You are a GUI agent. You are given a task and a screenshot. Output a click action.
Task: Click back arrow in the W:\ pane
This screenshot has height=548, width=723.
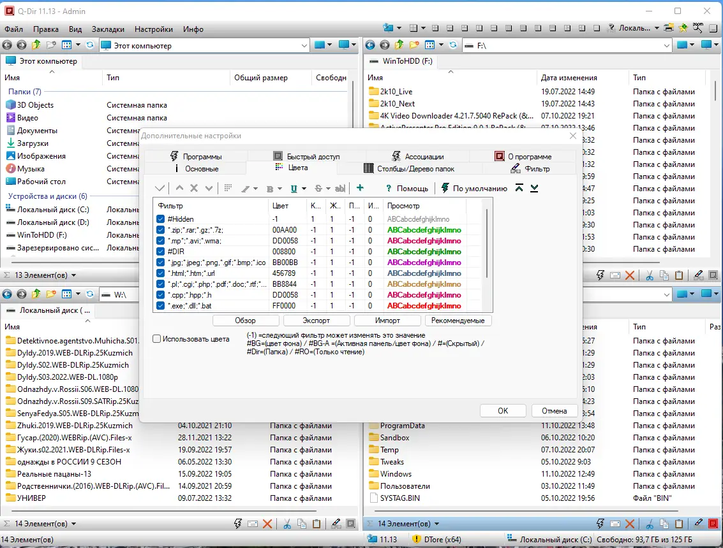(8, 294)
